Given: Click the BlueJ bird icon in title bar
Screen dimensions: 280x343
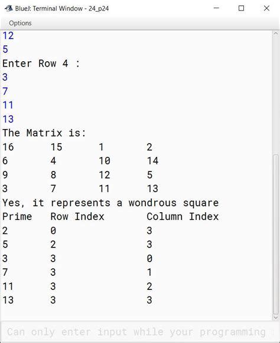Looking at the screenshot, I should click(9, 8).
